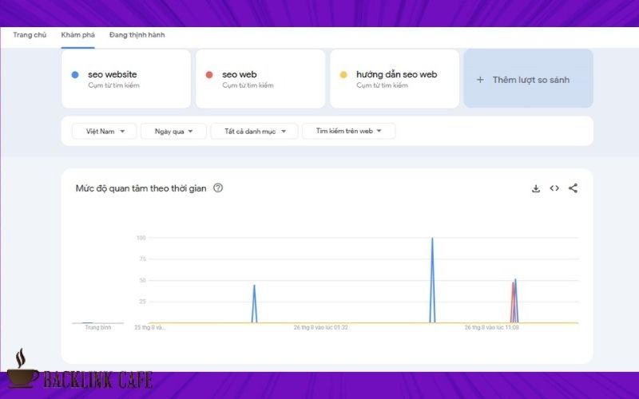639x399 pixels.
Task: Open the Trang chủ tab
Action: click(30, 35)
